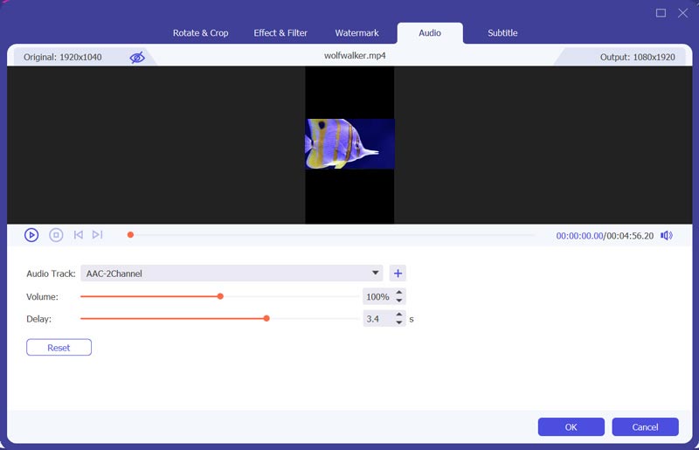This screenshot has width=699, height=450.
Task: Decrease the delay value with down arrow
Action: tap(399, 323)
